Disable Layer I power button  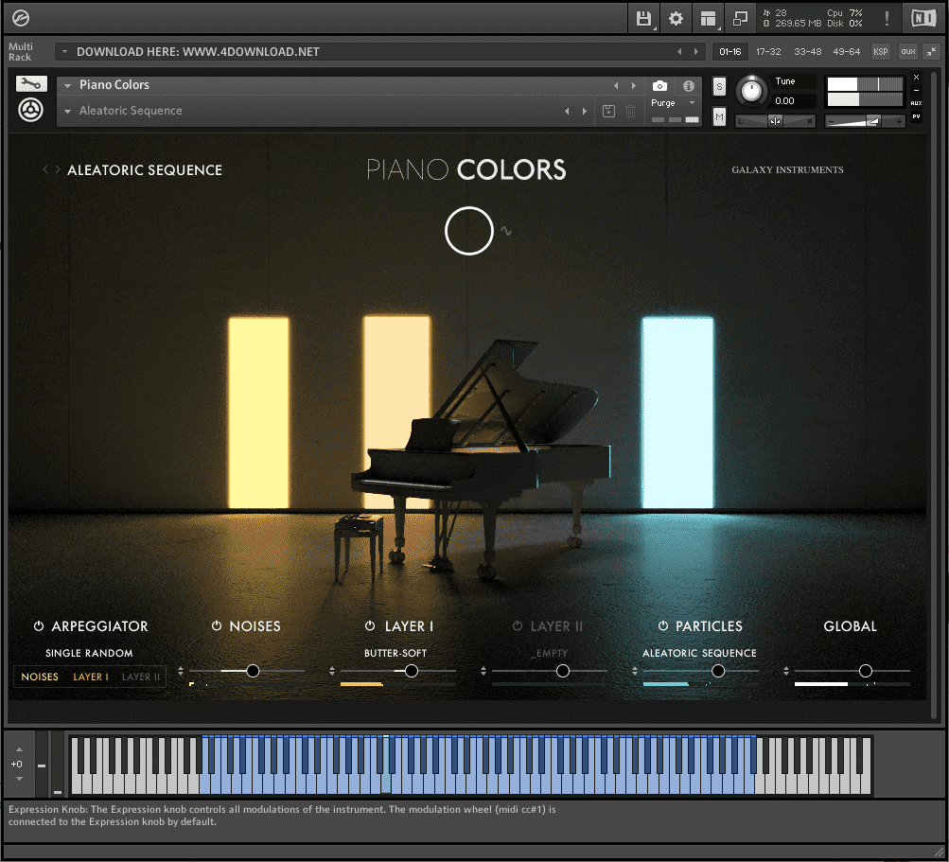[370, 625]
